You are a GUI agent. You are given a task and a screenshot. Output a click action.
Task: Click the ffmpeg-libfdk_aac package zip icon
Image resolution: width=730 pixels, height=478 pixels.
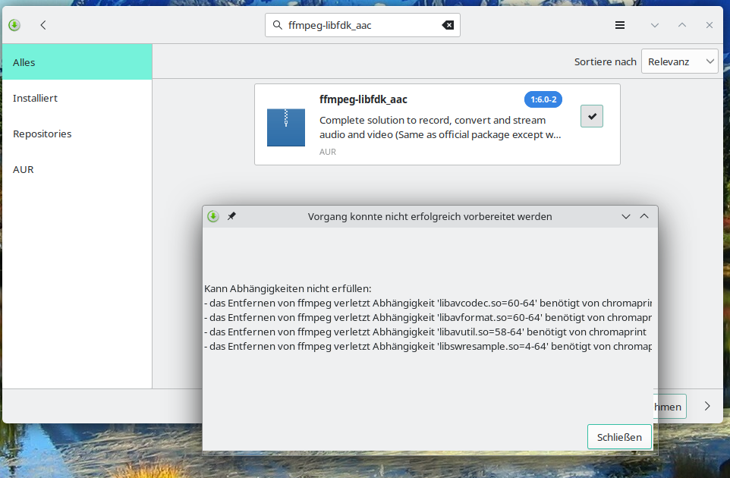pos(286,127)
